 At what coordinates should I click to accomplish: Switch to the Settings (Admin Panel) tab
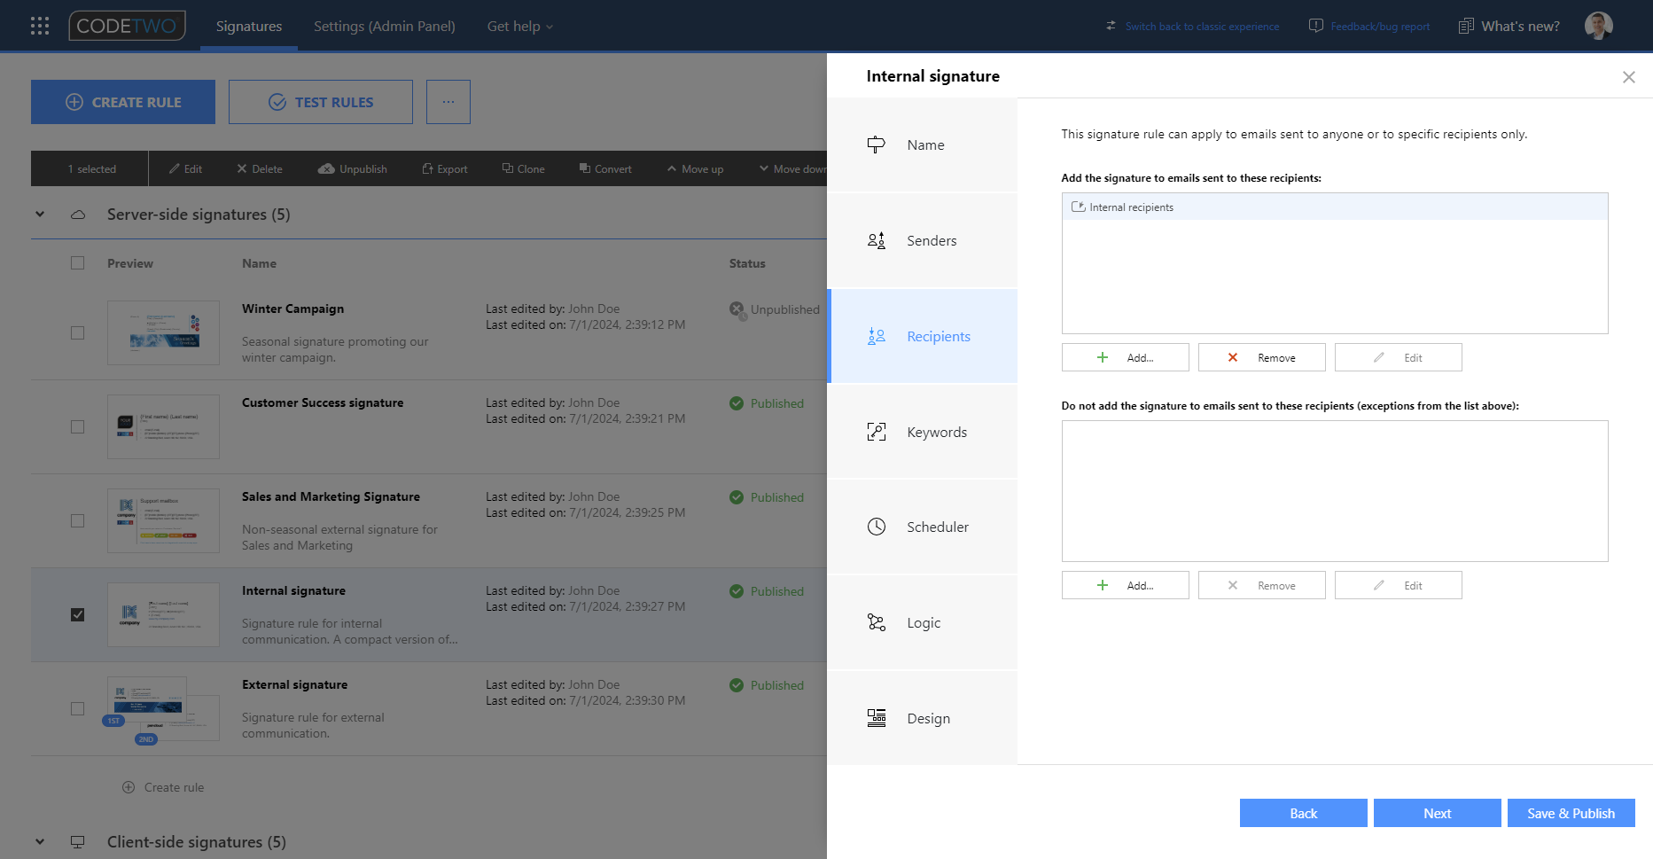pyautogui.click(x=385, y=26)
